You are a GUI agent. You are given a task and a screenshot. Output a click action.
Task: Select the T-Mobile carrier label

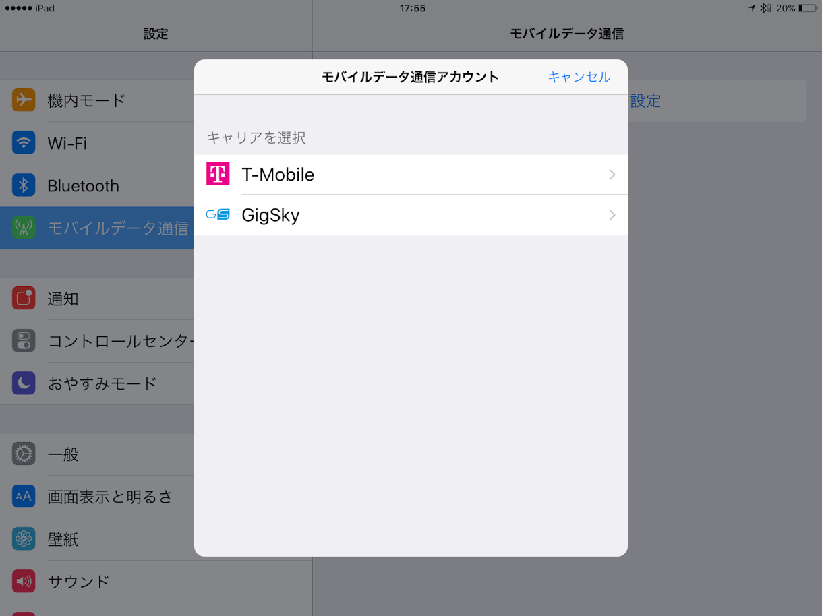[x=278, y=175]
